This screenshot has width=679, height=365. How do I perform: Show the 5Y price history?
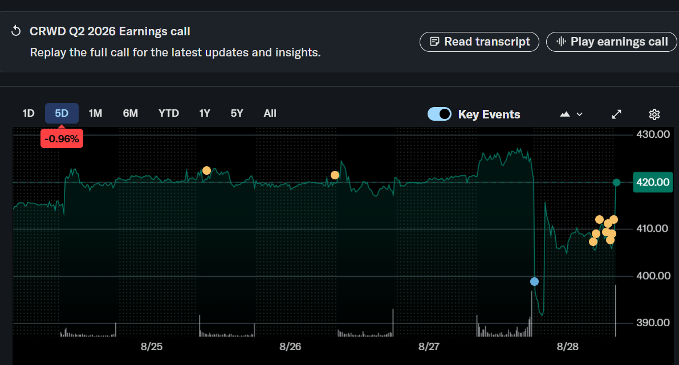pyautogui.click(x=237, y=113)
